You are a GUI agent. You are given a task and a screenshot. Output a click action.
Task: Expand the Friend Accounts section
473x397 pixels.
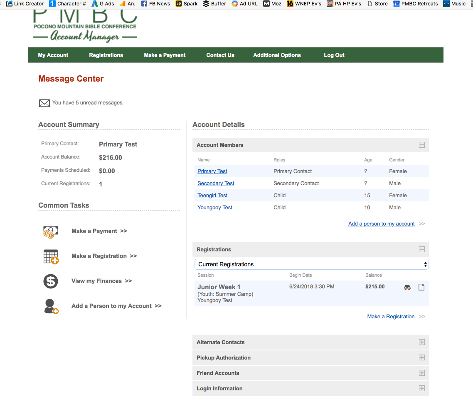(422, 373)
